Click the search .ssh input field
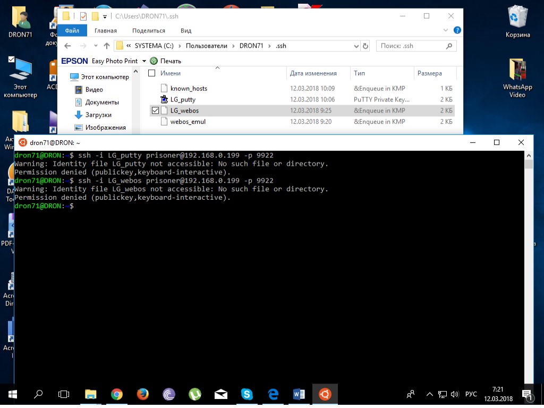544x408 pixels. click(x=412, y=46)
